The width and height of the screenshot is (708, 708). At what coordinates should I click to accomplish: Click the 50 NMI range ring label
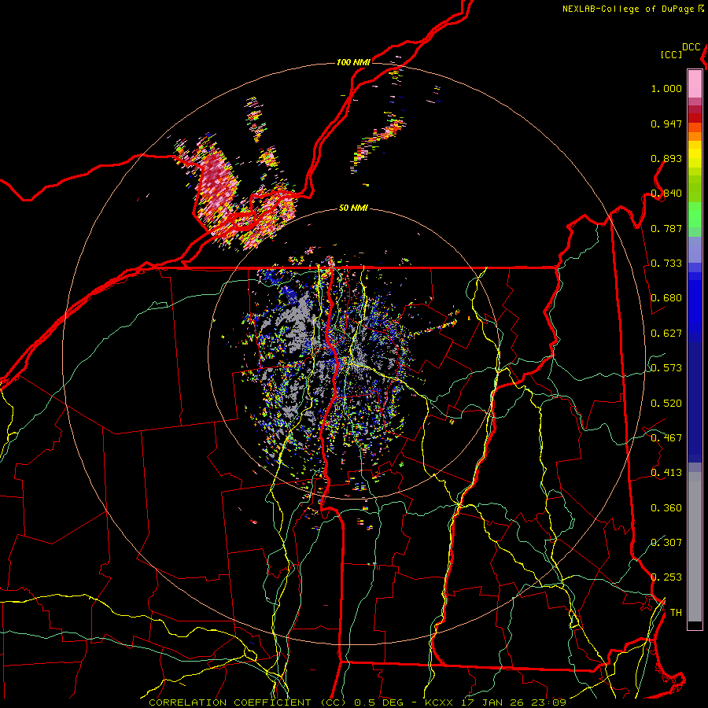[353, 208]
